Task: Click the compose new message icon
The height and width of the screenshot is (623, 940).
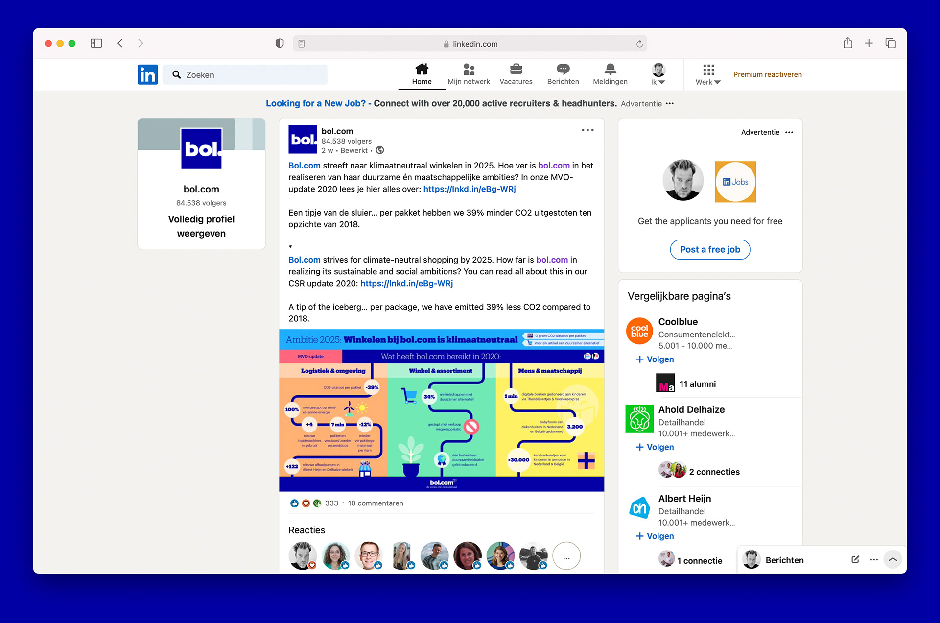Action: tap(855, 559)
